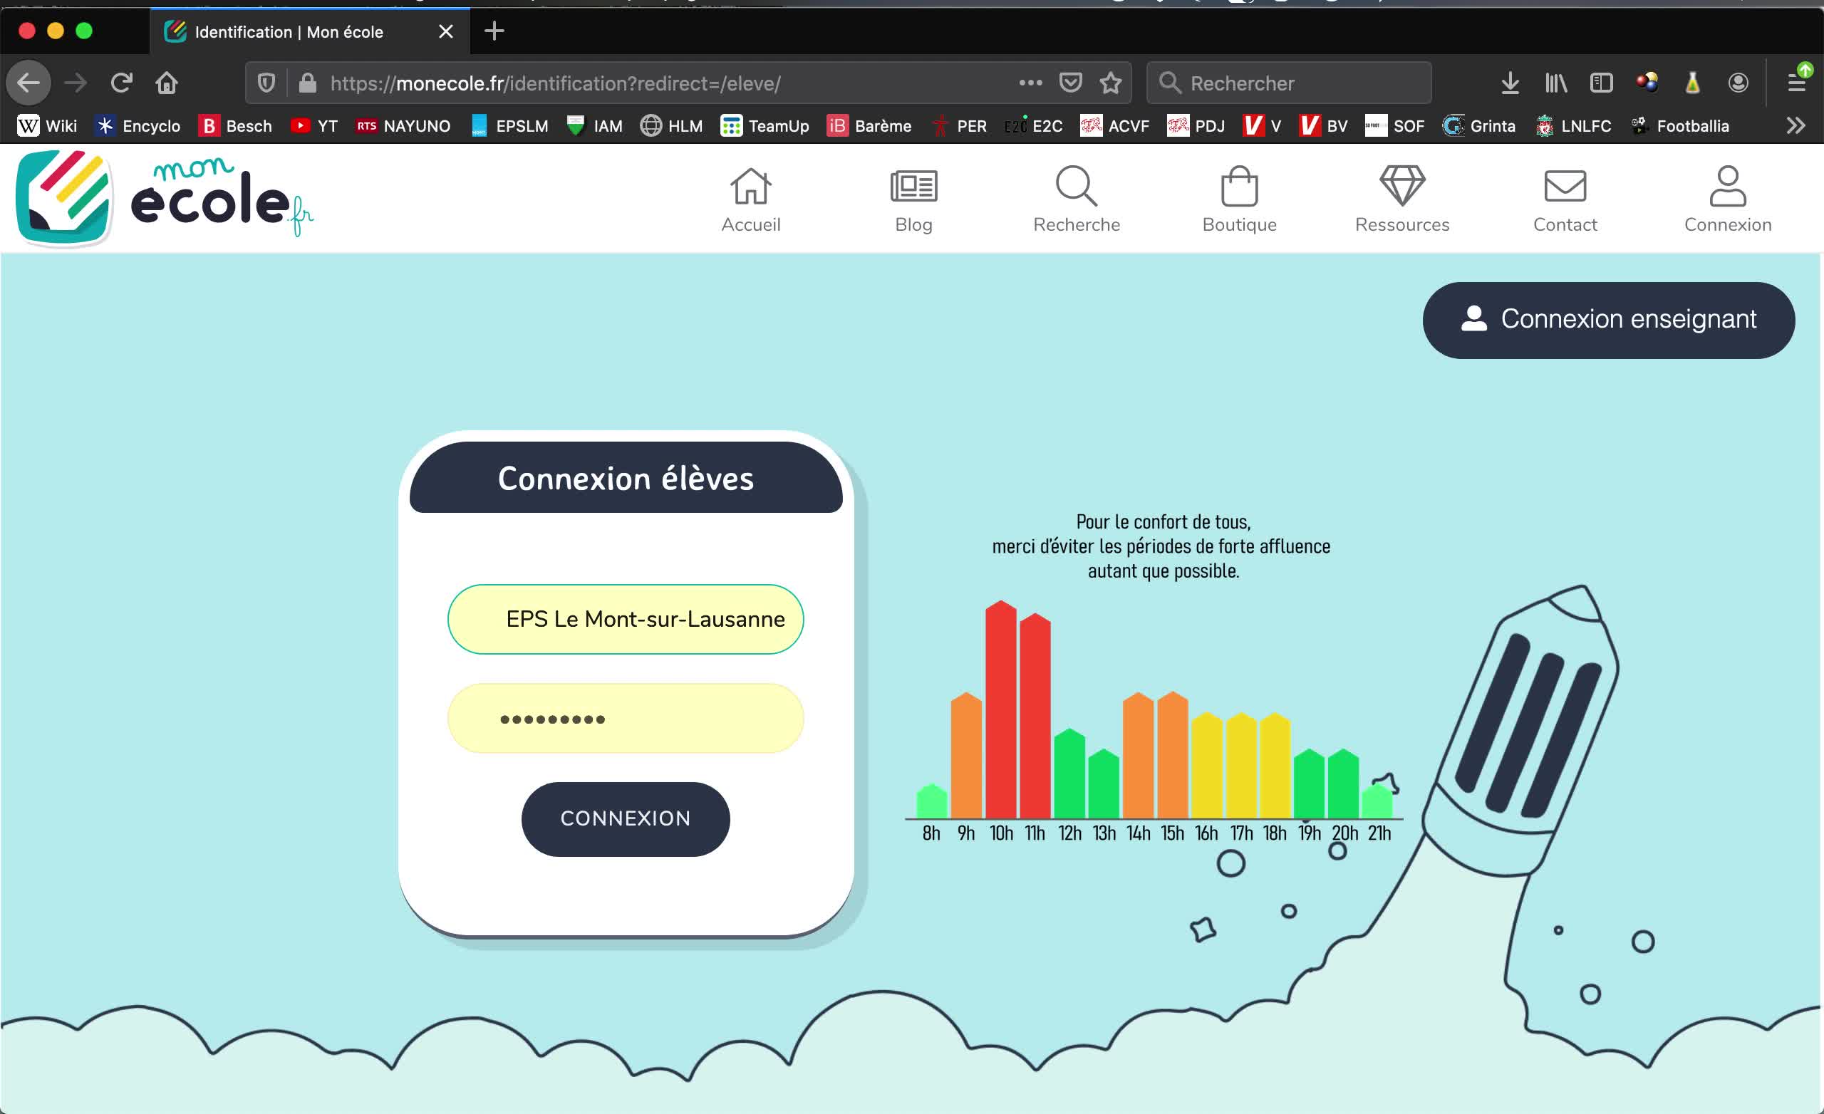Open the Accueil home icon
The image size is (1824, 1114).
click(x=751, y=187)
